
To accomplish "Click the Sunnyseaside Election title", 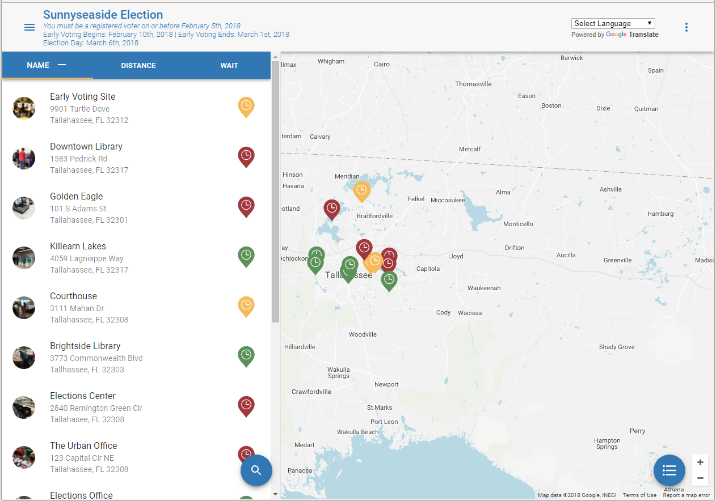I will [x=103, y=15].
